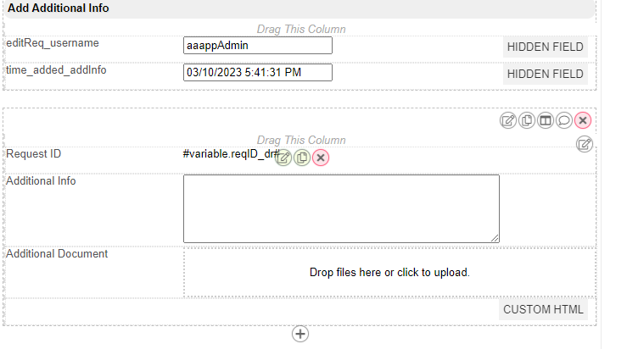Click the section edit pencil icon
The width and height of the screenshot is (627, 349).
click(x=508, y=120)
